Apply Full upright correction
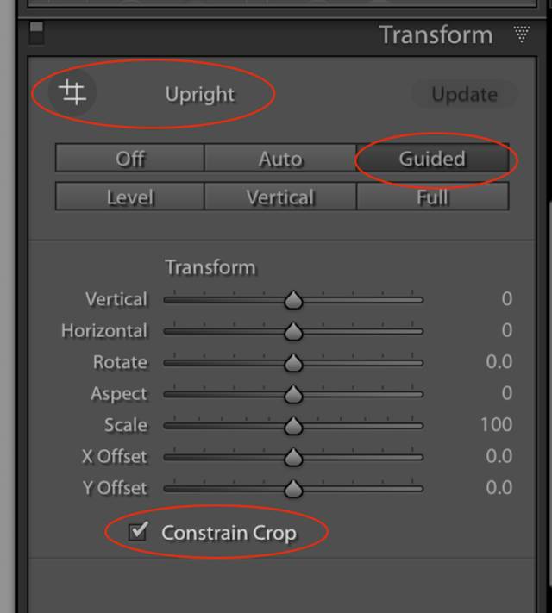The height and width of the screenshot is (613, 552). [x=432, y=197]
